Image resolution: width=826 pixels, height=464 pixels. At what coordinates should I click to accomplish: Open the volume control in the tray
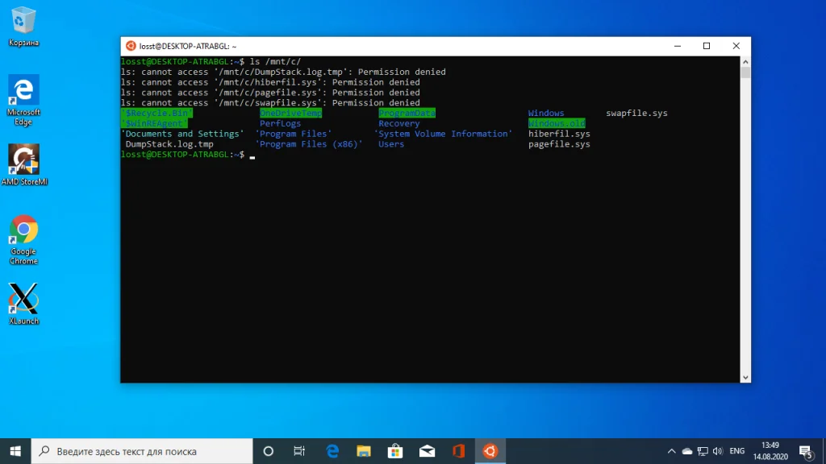717,451
